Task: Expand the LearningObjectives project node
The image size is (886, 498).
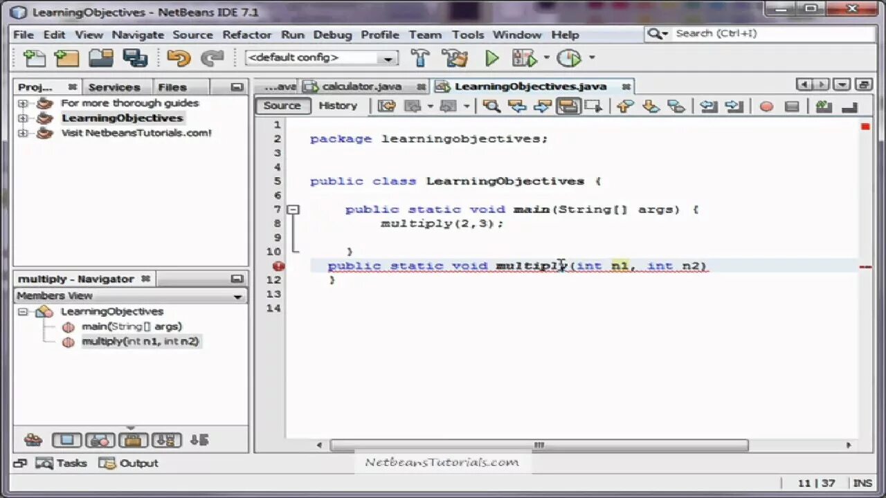Action: (23, 118)
